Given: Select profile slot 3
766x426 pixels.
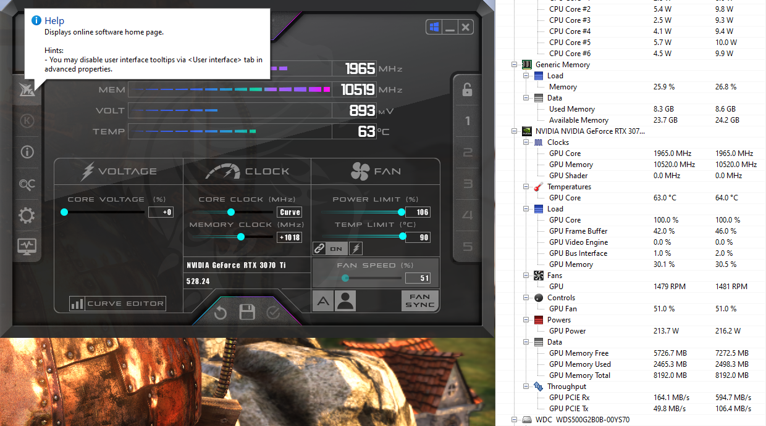Looking at the screenshot, I should pyautogui.click(x=468, y=184).
